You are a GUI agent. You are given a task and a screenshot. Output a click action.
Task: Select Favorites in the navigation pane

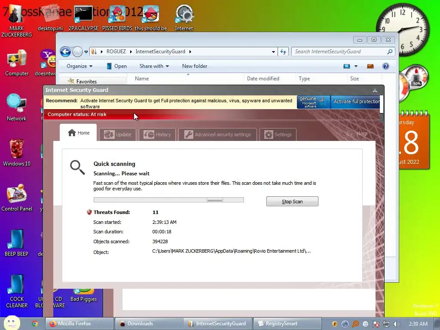point(86,81)
